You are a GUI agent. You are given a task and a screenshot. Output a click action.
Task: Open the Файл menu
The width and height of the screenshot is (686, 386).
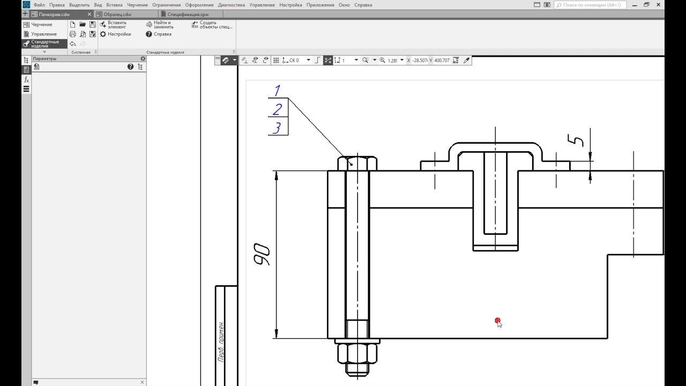tap(39, 5)
